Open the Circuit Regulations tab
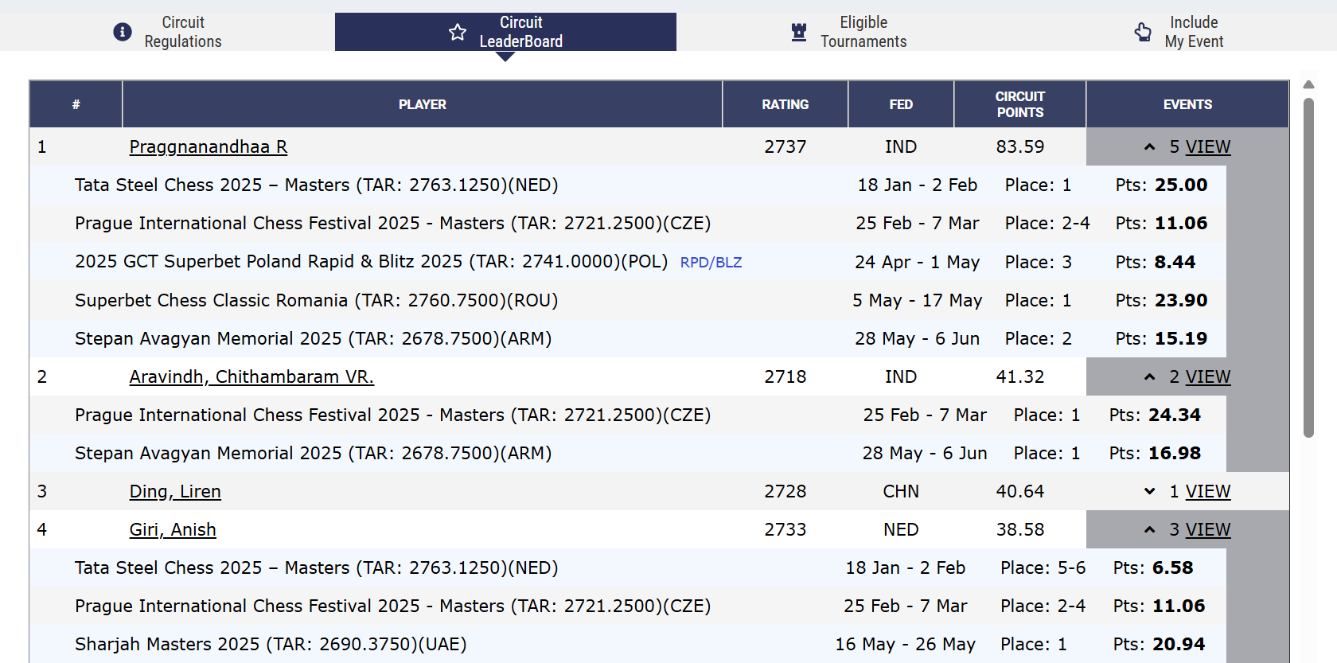The height and width of the screenshot is (663, 1337). click(182, 32)
